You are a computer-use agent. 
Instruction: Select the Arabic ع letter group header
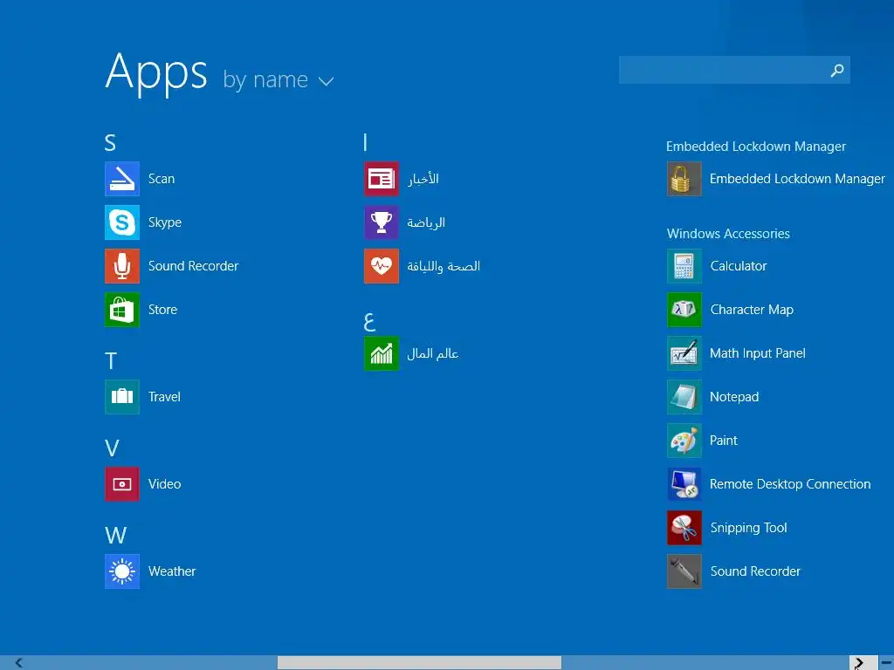369,322
